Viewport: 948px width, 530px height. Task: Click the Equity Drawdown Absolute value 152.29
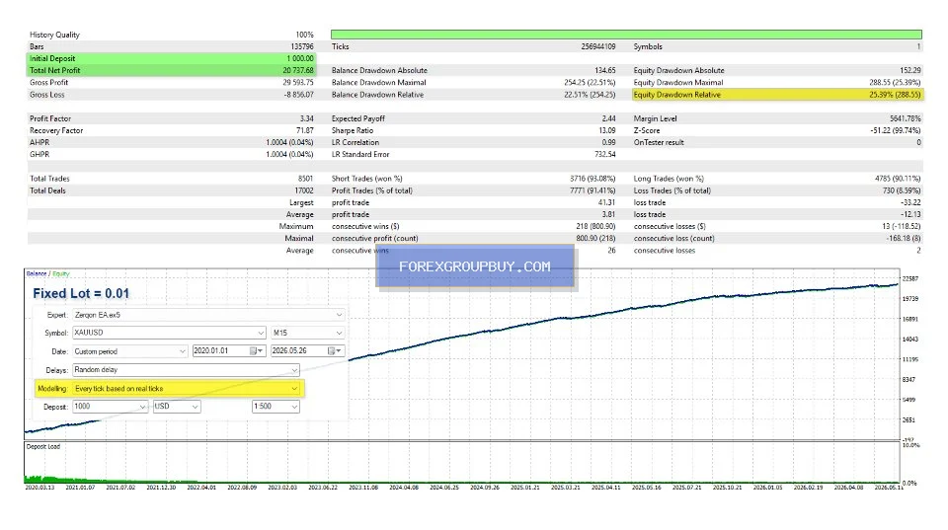click(x=910, y=71)
